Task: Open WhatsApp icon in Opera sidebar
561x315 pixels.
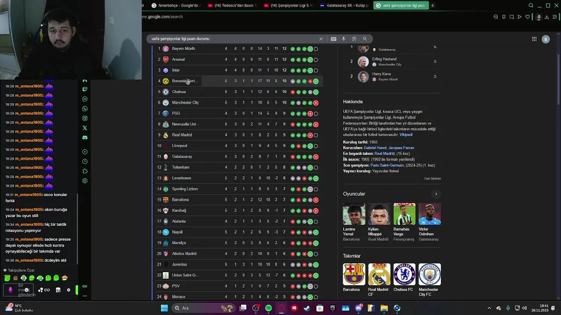Action: 85,108
